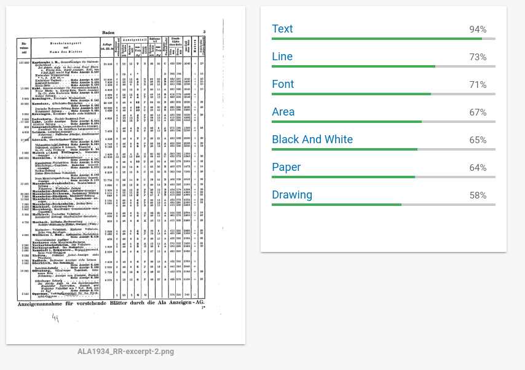Click the Font label
Image resolution: width=525 pixels, height=370 pixels.
pos(283,84)
